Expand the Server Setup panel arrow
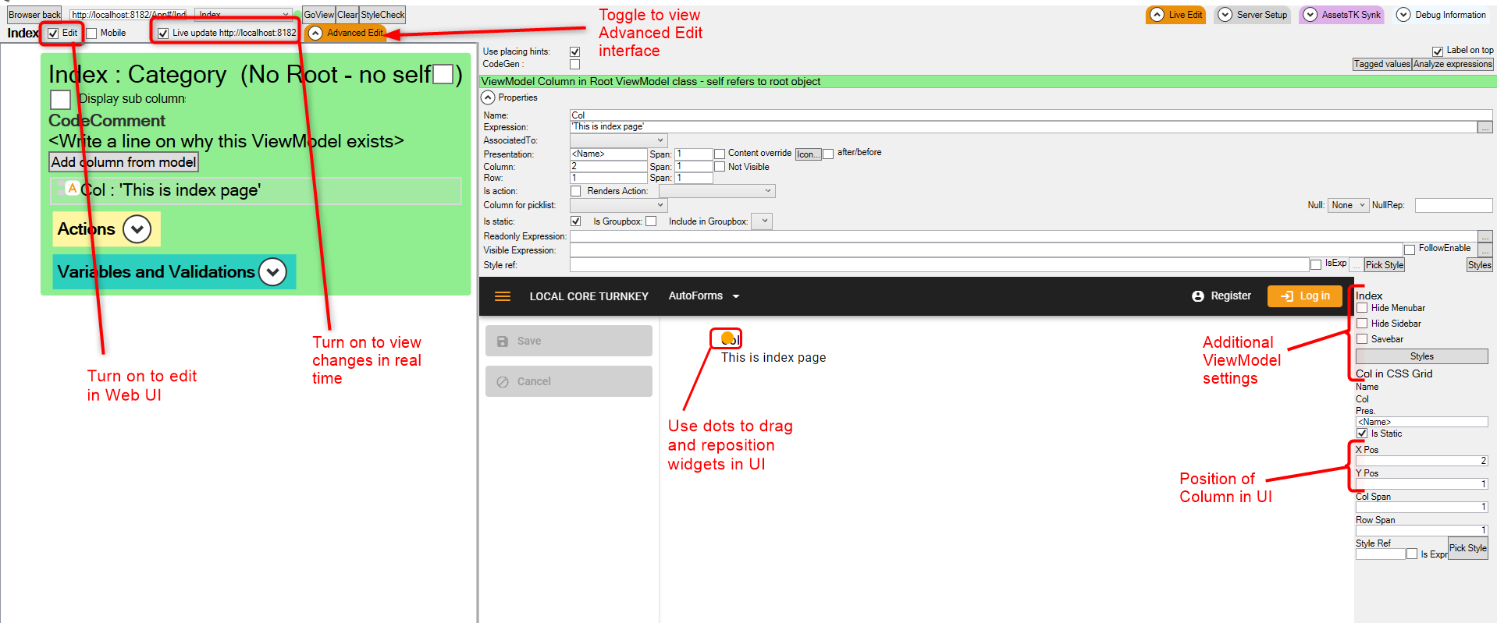This screenshot has width=1497, height=623. 1225,15
